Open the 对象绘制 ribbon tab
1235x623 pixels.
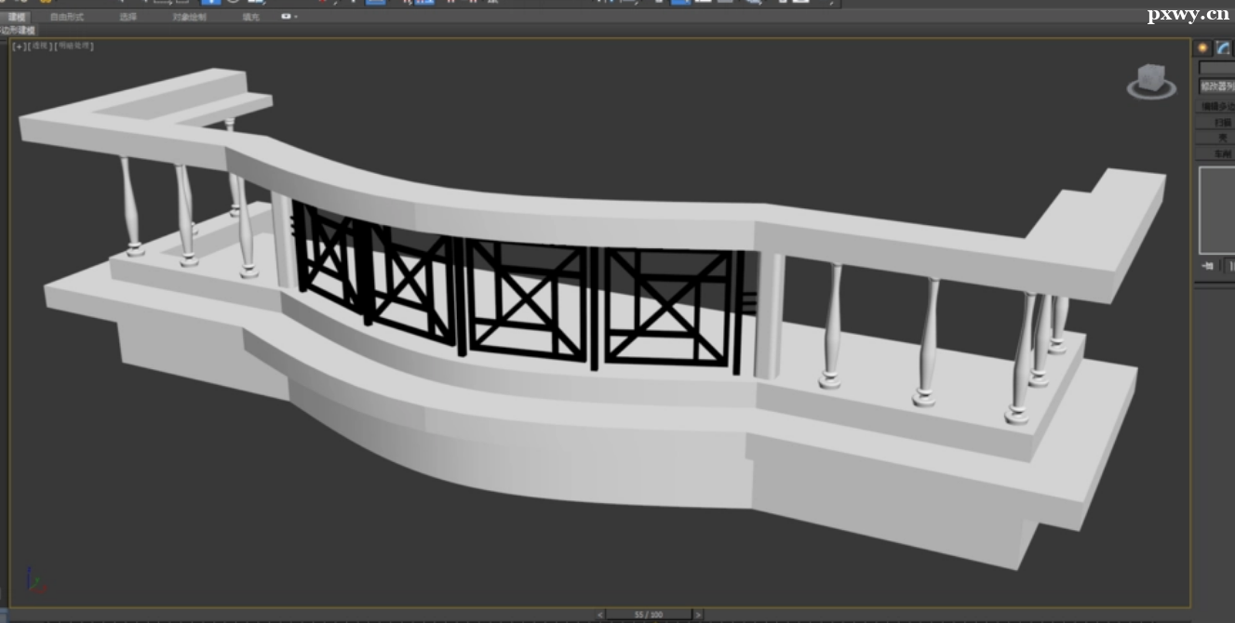point(189,17)
